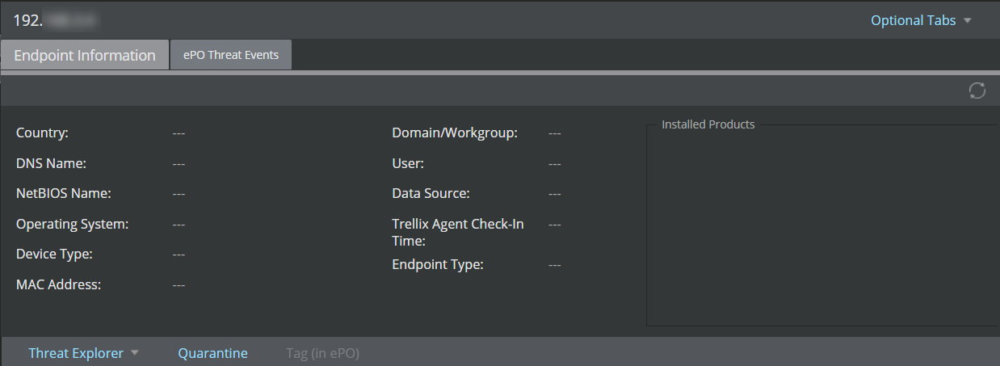Select the Domain/Workgroup label
This screenshot has width=1000, height=366.
455,133
